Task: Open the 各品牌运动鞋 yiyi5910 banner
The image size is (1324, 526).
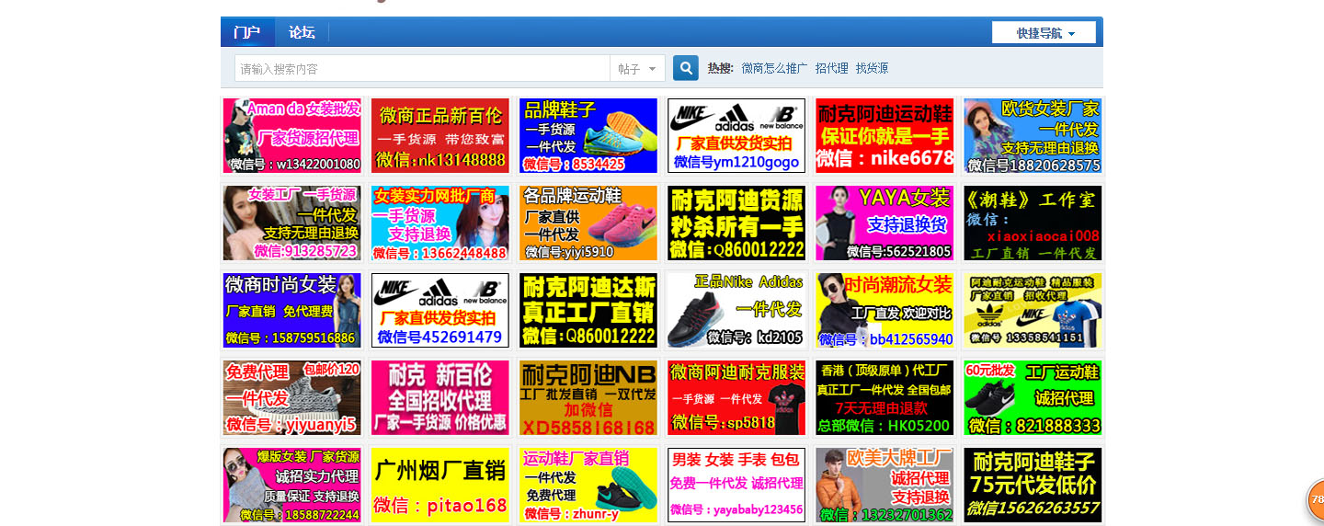Action: click(588, 223)
